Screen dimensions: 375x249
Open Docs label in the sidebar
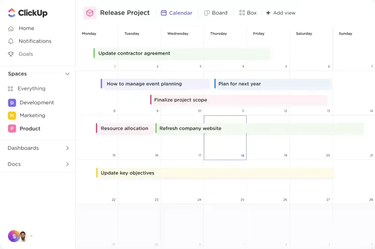pos(14,164)
